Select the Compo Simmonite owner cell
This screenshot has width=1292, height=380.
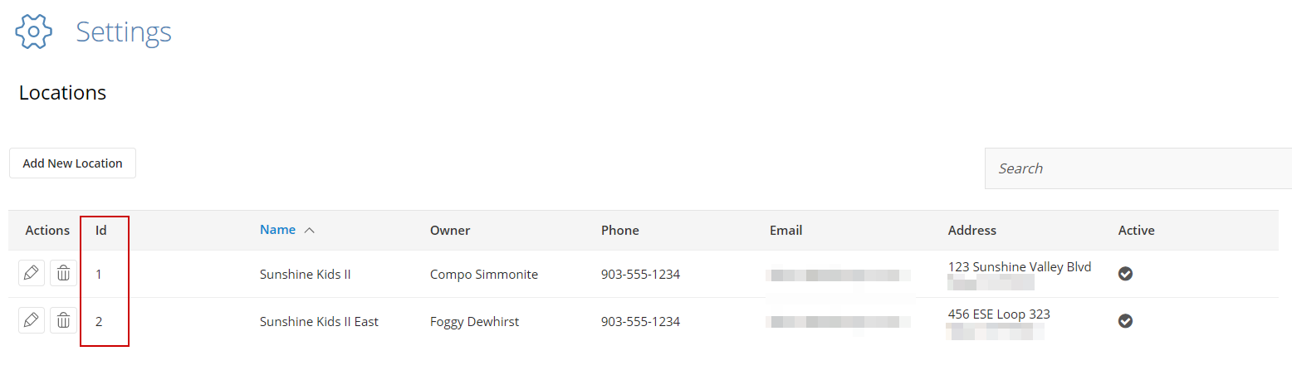[x=484, y=274]
